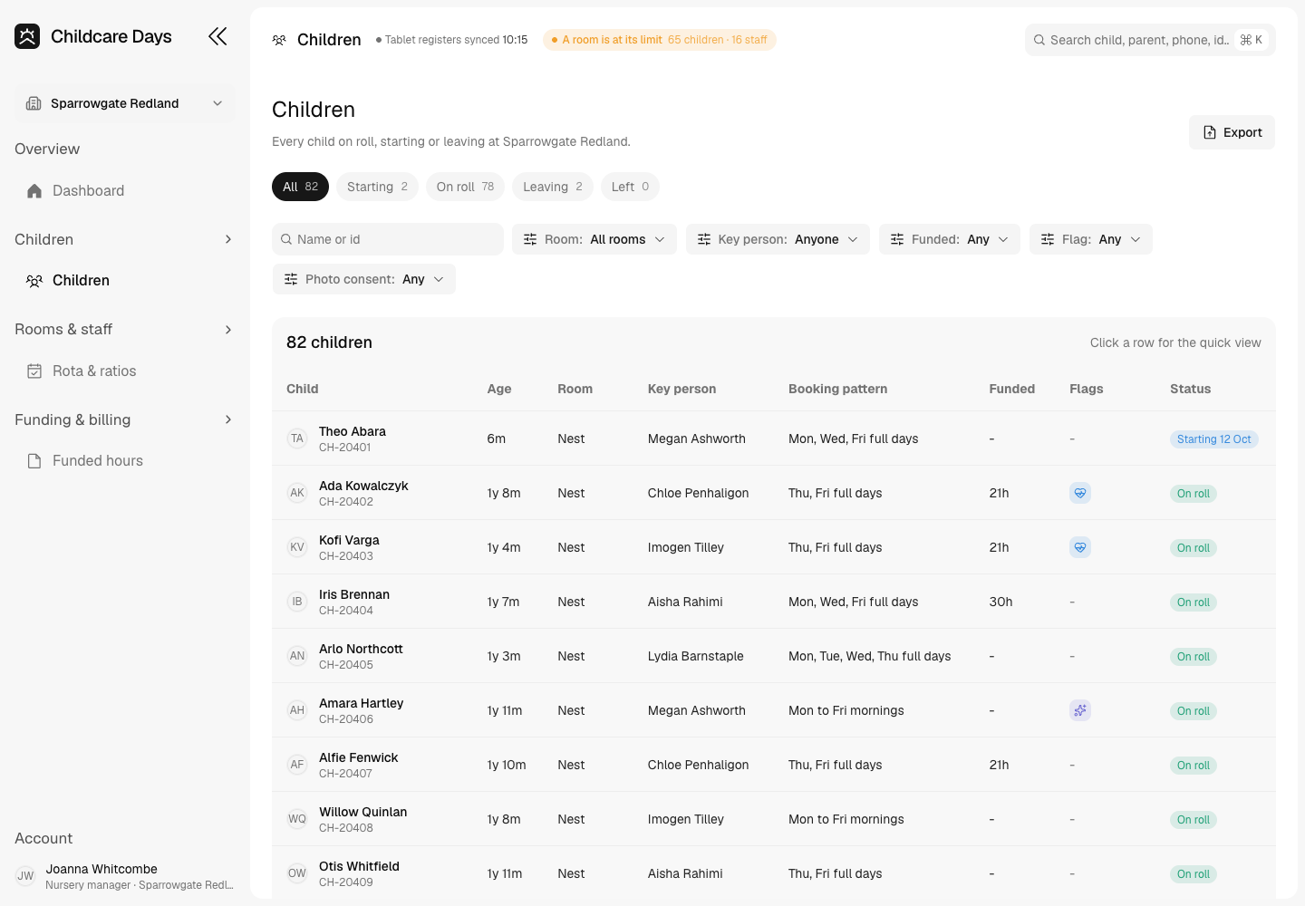1305x906 pixels.
Task: Click the Starting 12 Oct status badge
Action: tap(1213, 439)
